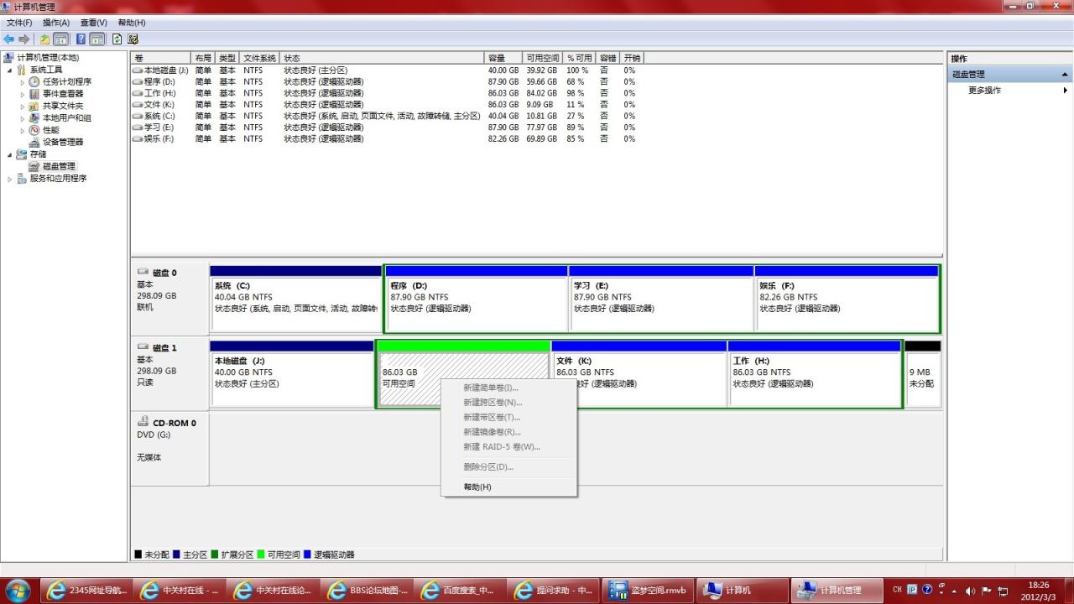The width and height of the screenshot is (1074, 604).
Task: Click the refresh icon in the toolbar
Action: [117, 39]
